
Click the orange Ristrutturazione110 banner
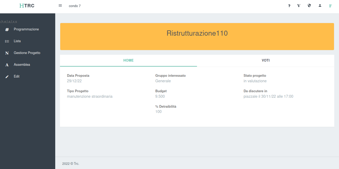(x=197, y=36)
